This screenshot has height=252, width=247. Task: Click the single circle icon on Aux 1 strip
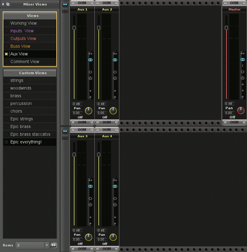[90, 72]
